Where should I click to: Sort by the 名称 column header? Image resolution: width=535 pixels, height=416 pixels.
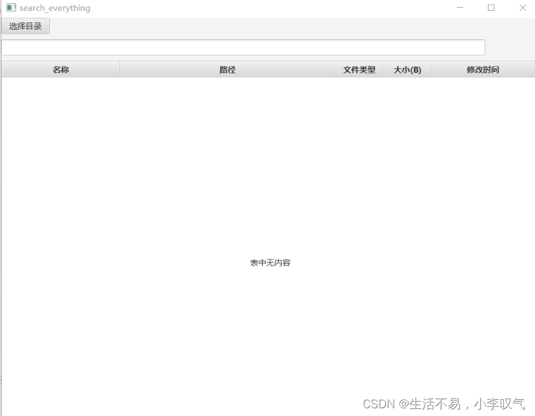pos(61,70)
